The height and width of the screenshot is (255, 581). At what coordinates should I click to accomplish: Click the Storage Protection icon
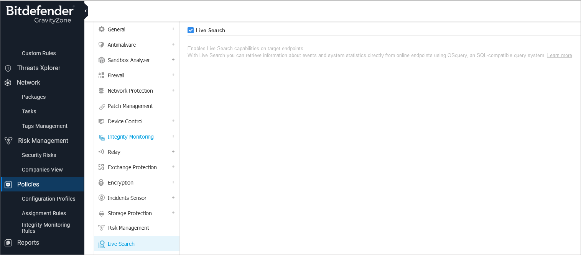(x=102, y=213)
